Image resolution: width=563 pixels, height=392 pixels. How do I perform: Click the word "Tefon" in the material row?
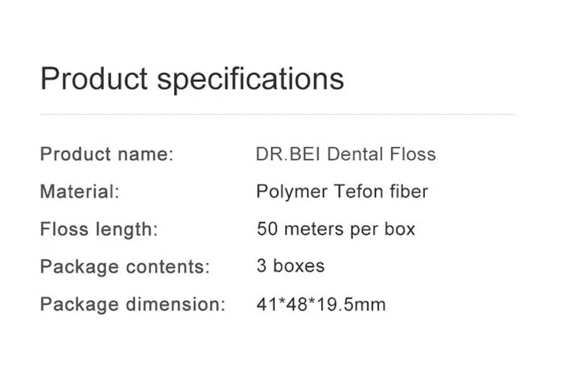pyautogui.click(x=358, y=191)
